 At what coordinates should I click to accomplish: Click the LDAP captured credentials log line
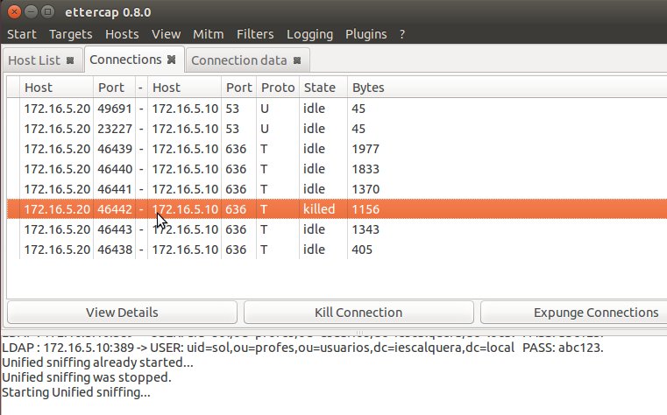302,348
